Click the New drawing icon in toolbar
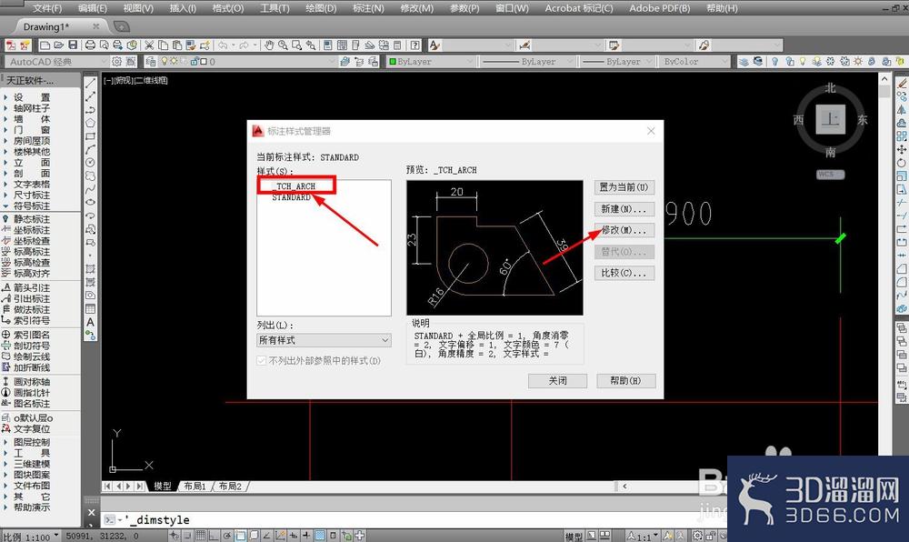This screenshot has height=542, width=909. (x=45, y=45)
